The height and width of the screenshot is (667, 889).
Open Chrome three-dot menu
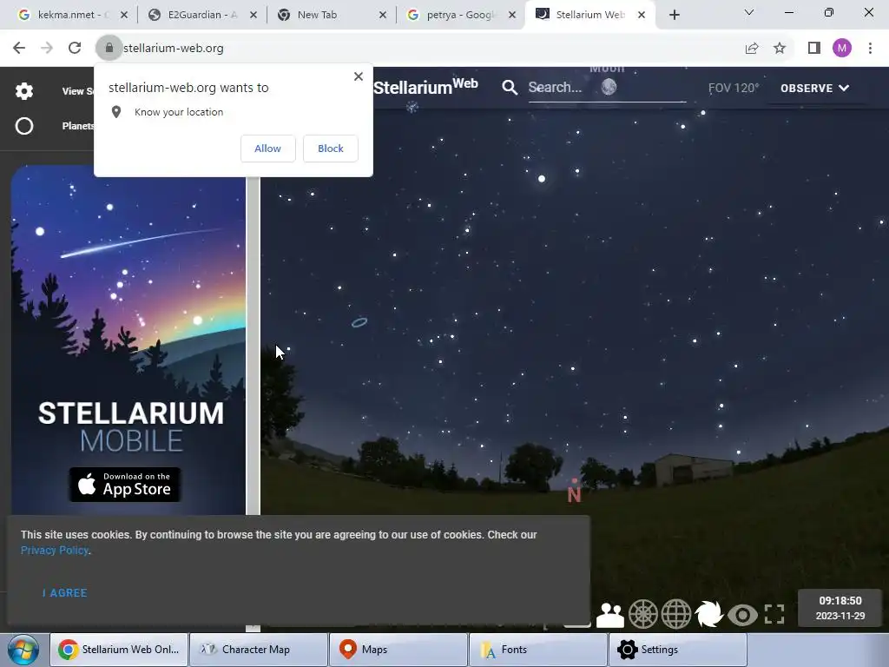[870, 49]
